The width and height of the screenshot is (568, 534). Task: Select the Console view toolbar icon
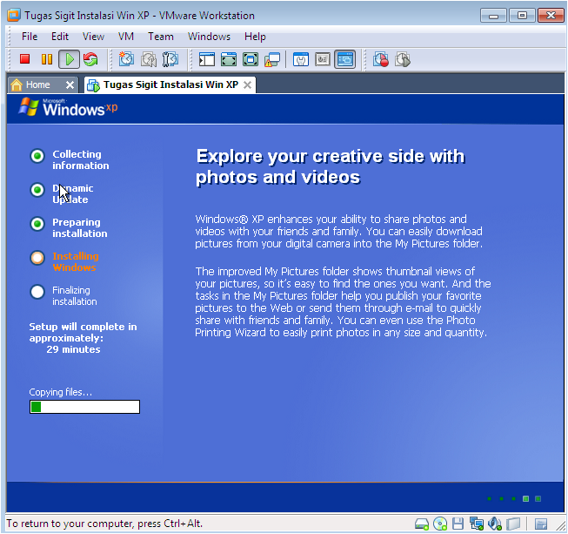click(344, 59)
